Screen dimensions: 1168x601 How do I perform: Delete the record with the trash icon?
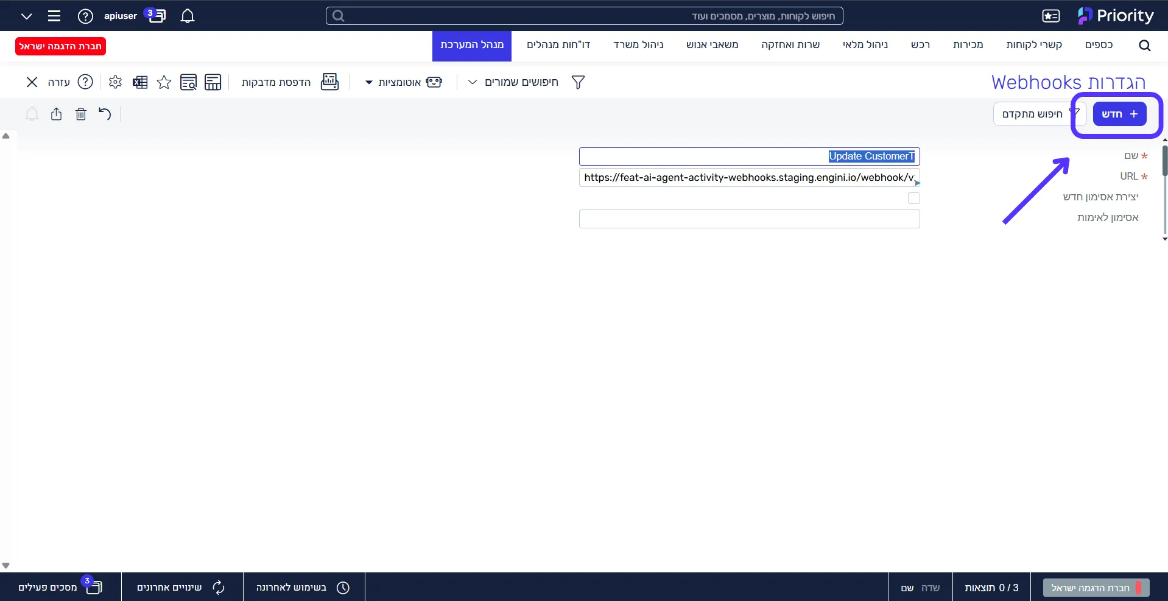pyautogui.click(x=81, y=114)
